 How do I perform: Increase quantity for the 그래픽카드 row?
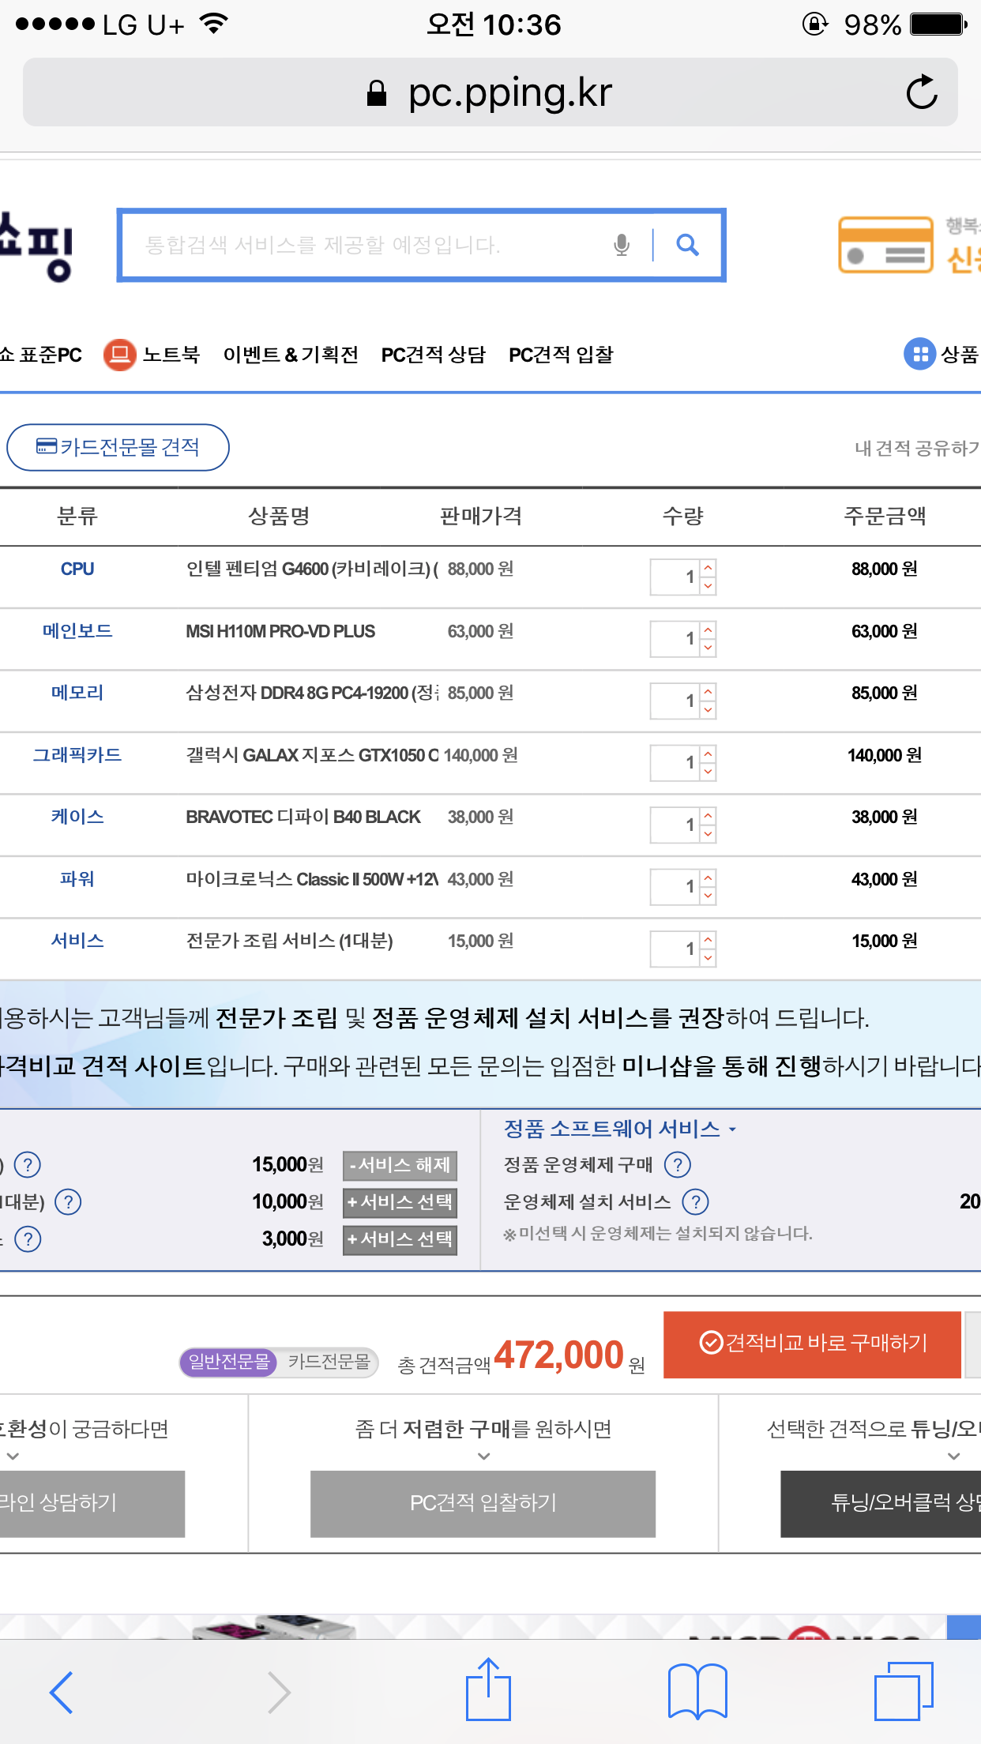coord(708,754)
